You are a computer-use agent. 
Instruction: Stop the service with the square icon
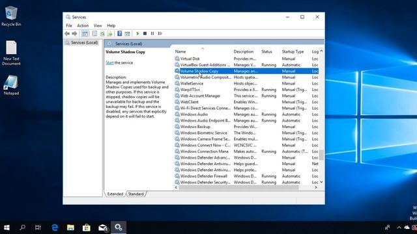coord(145,33)
